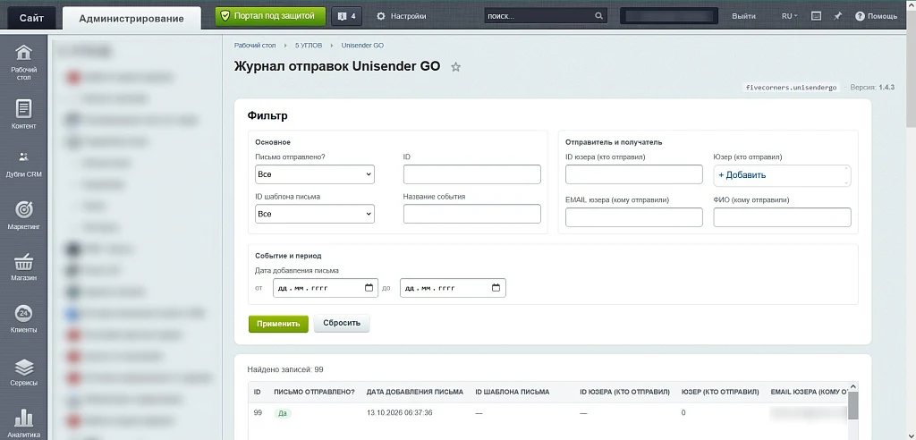Open Сервисы sidebar section

coord(23,372)
